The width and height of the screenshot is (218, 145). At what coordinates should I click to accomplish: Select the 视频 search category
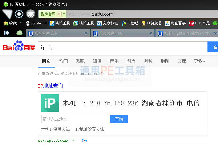click(148, 61)
